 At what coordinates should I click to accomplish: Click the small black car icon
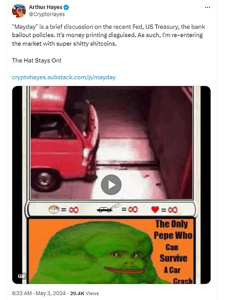105,210
